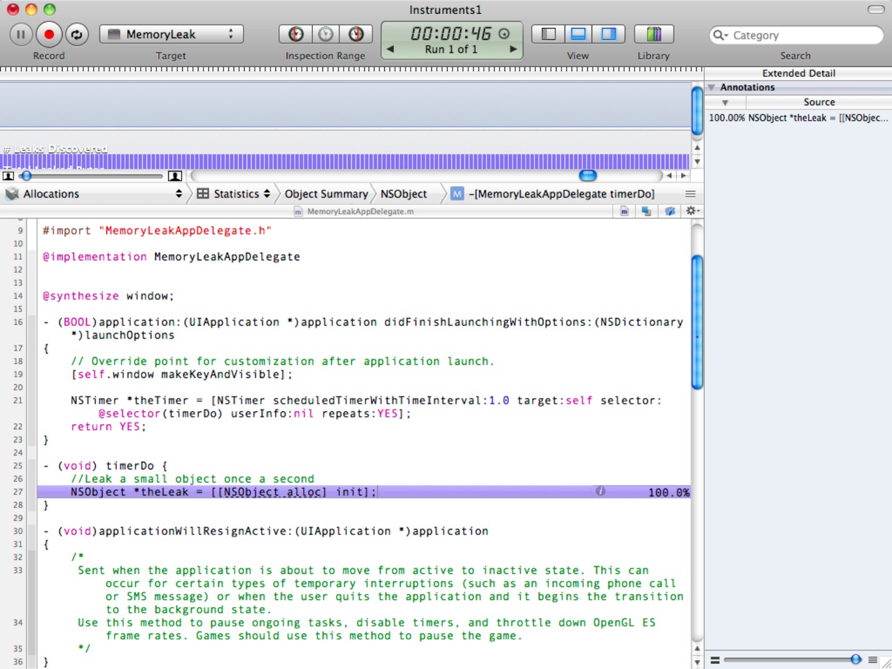Show source and disassembly icon
The image size is (892, 669).
tap(646, 212)
